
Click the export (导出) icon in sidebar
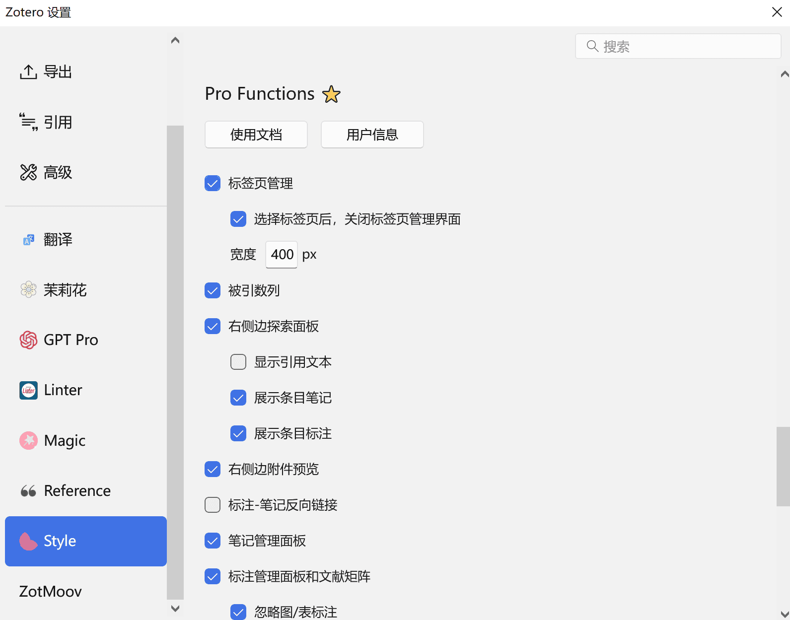[x=28, y=72]
